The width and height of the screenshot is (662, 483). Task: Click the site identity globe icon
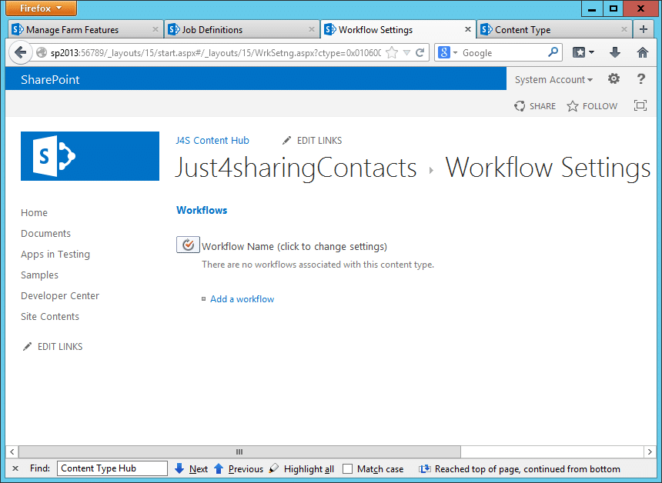pos(42,53)
